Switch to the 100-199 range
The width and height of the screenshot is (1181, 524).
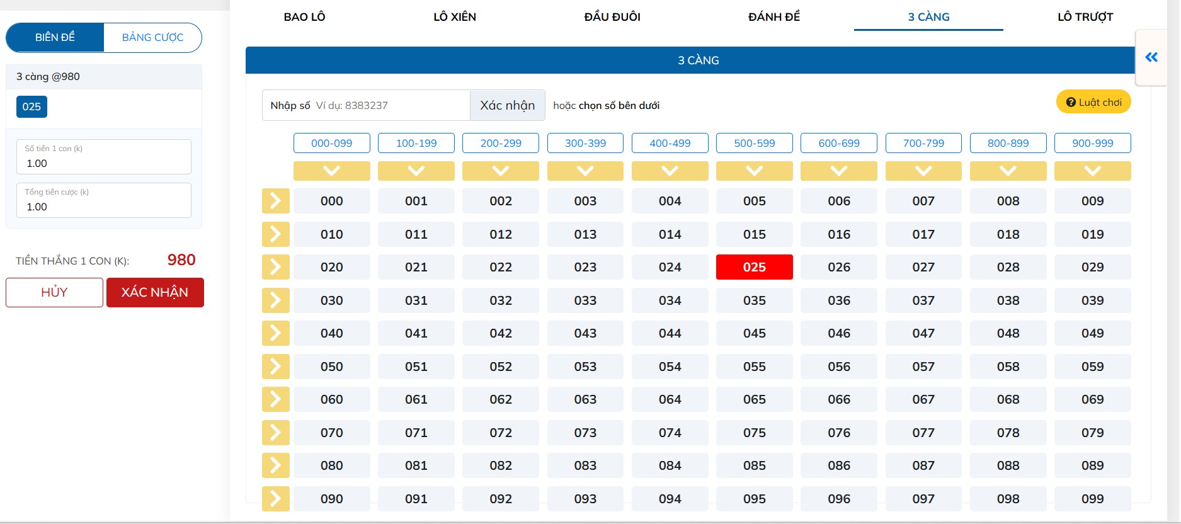coord(416,143)
